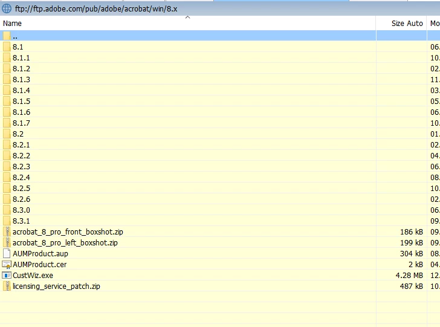Click the 8.1.6 folder icon
Viewport: 440px width, 327px height.
[x=7, y=112]
